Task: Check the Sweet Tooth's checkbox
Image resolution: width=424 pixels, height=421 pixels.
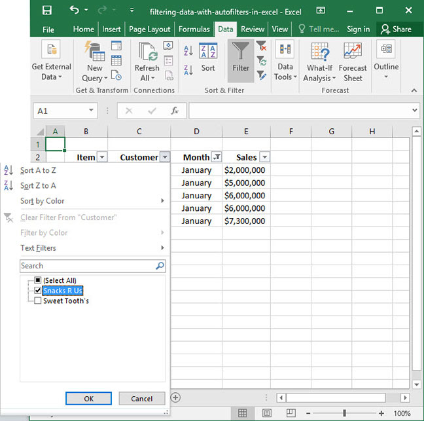Action: (38, 301)
